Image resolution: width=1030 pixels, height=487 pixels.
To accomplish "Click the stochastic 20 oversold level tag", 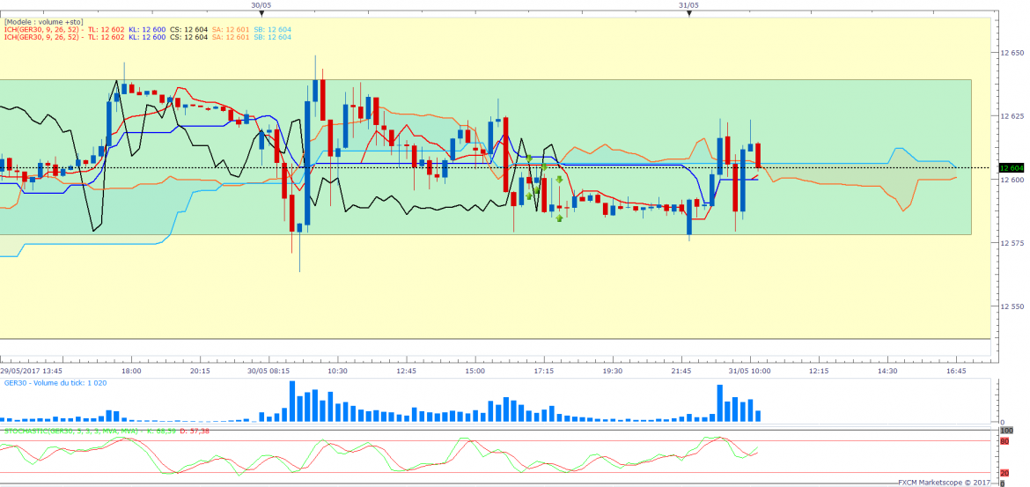I will [x=1004, y=473].
